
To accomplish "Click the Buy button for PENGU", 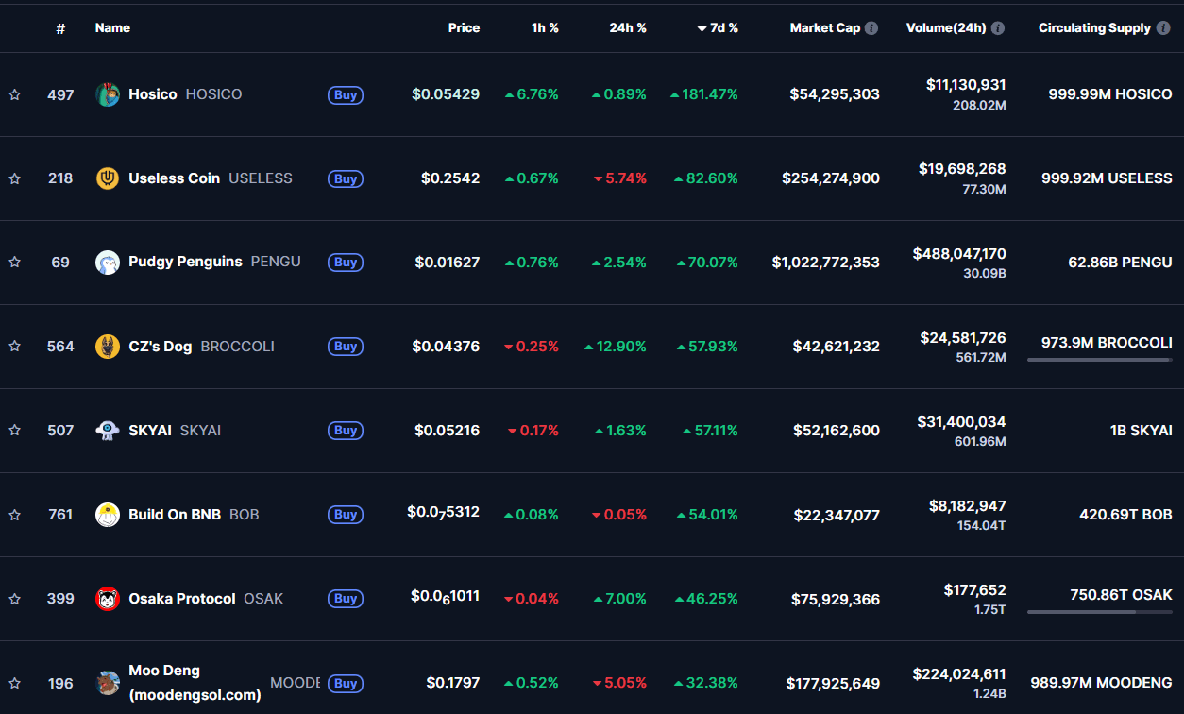I will coord(345,262).
